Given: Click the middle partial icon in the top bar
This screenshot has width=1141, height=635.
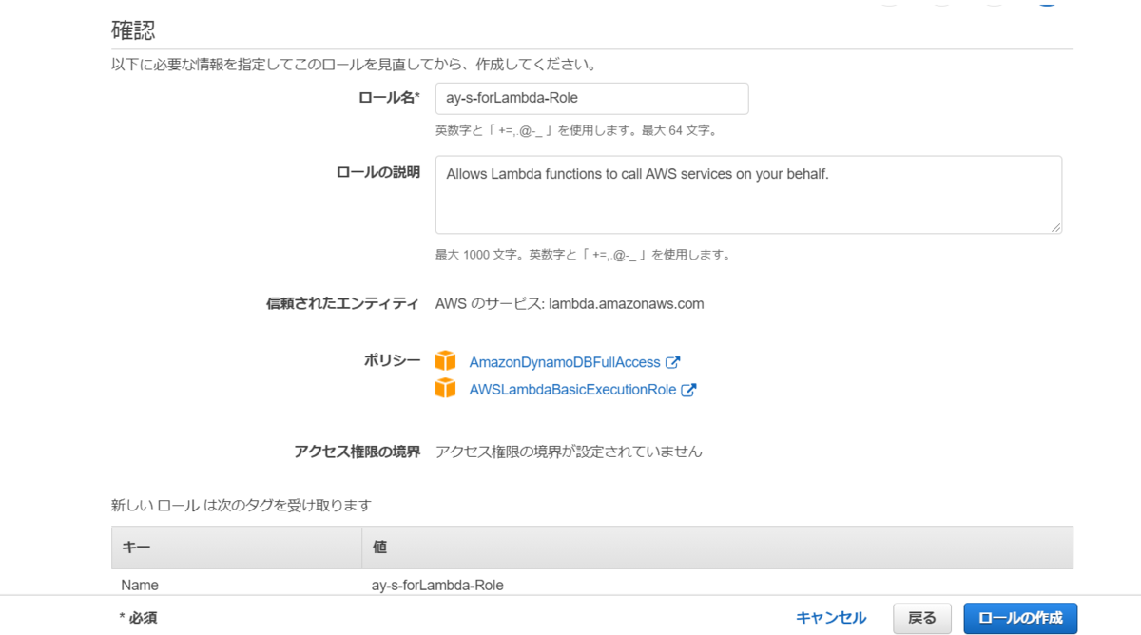Looking at the screenshot, I should click(x=941, y=4).
